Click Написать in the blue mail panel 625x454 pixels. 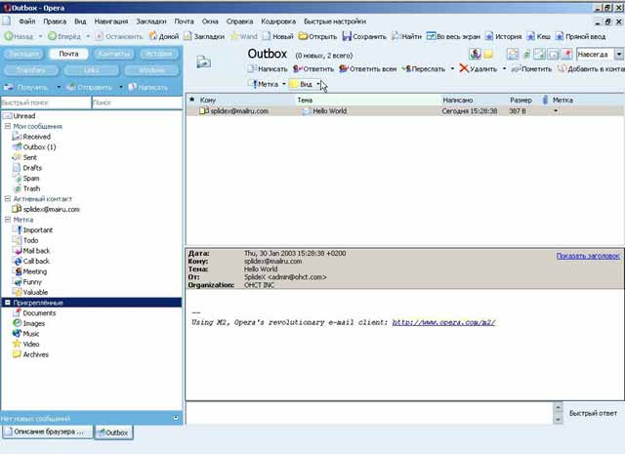tap(147, 87)
